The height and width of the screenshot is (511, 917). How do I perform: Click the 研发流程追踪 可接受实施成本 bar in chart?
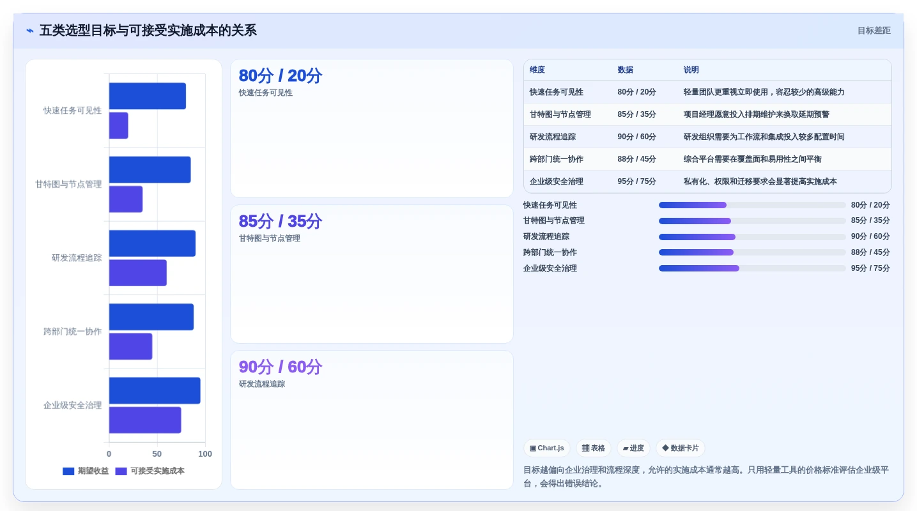[138, 273]
